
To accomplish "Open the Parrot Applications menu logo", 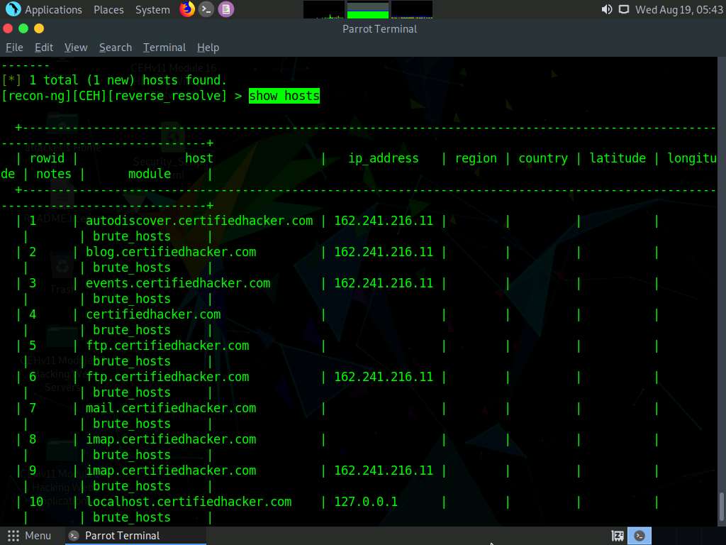I will tap(13, 9).
